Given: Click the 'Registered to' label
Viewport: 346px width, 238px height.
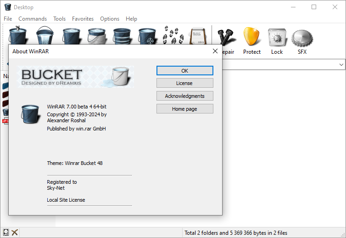Looking at the screenshot, I should click(x=62, y=182).
